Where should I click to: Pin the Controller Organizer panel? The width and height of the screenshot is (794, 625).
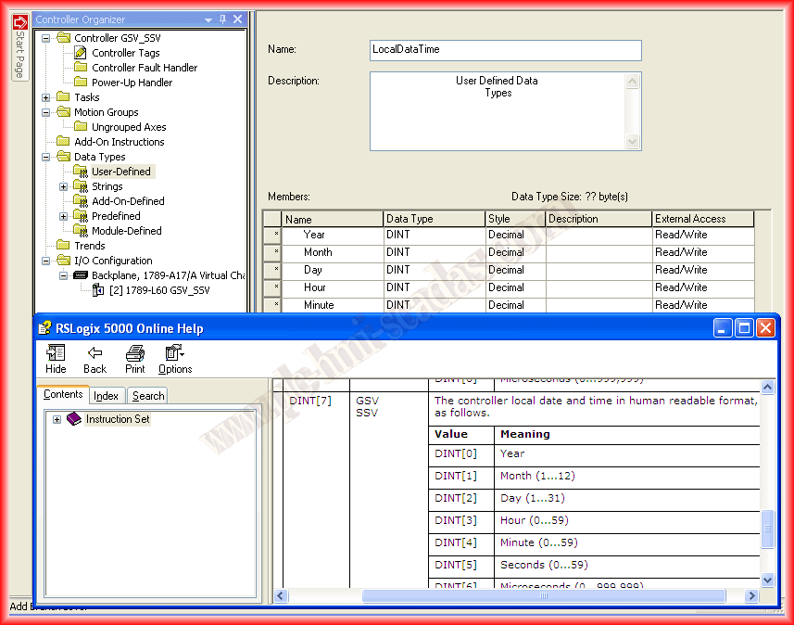222,19
